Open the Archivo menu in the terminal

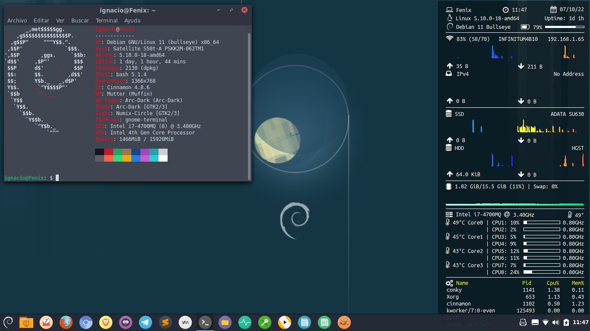[17, 21]
